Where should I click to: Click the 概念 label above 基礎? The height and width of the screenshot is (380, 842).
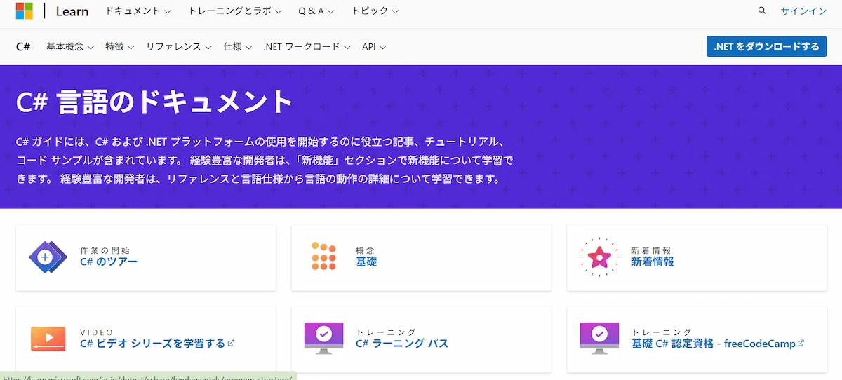tap(366, 250)
